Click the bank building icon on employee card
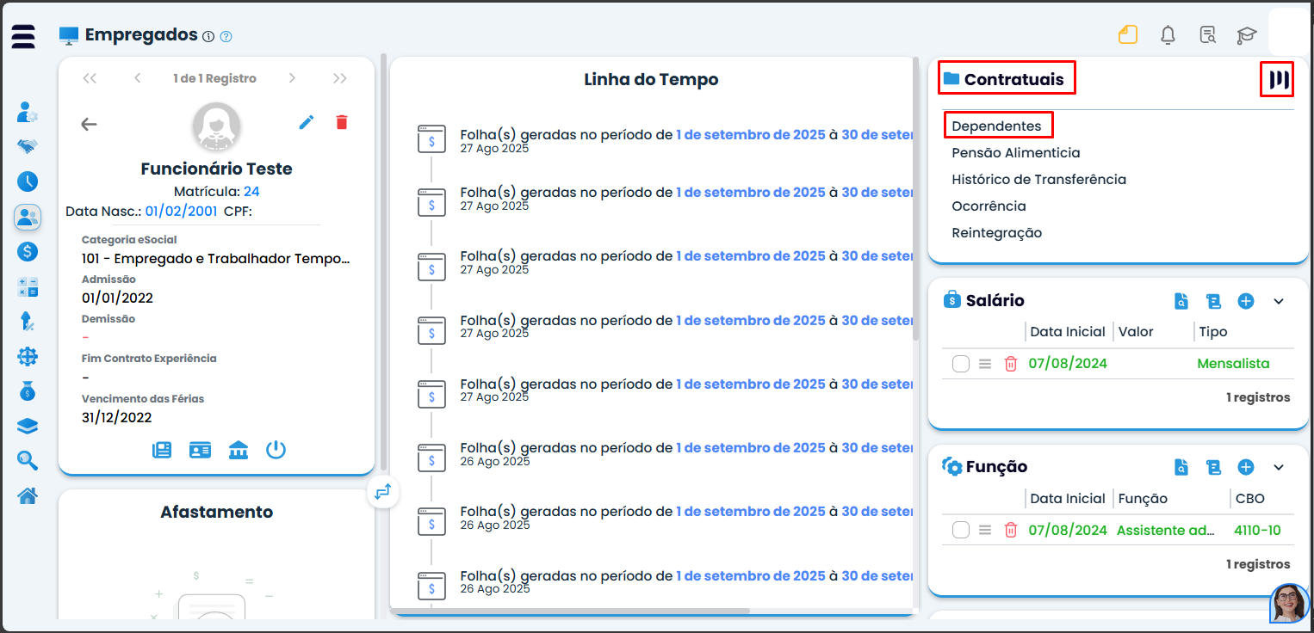The image size is (1314, 633). pyautogui.click(x=238, y=450)
